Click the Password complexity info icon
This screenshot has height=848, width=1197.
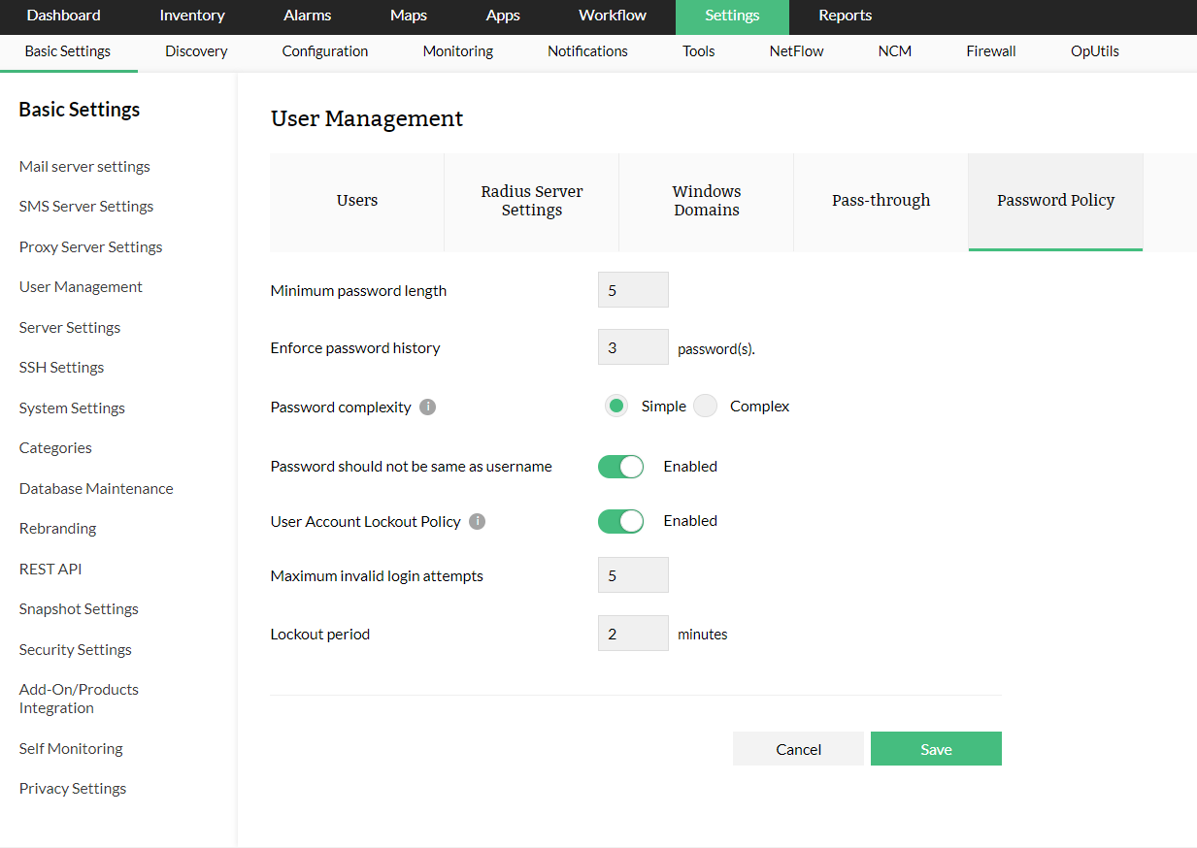[428, 408]
